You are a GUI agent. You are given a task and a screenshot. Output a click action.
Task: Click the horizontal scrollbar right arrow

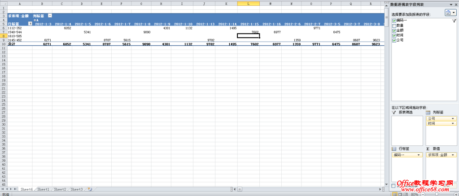tap(380, 189)
